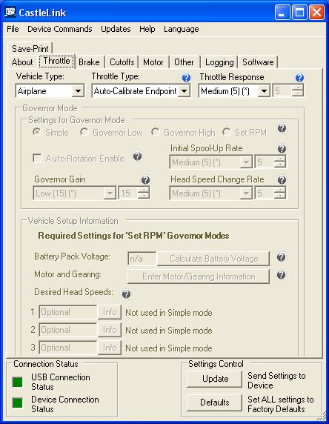Open the Help menu

point(147,29)
